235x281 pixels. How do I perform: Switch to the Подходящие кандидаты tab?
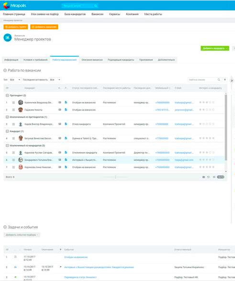click(121, 60)
